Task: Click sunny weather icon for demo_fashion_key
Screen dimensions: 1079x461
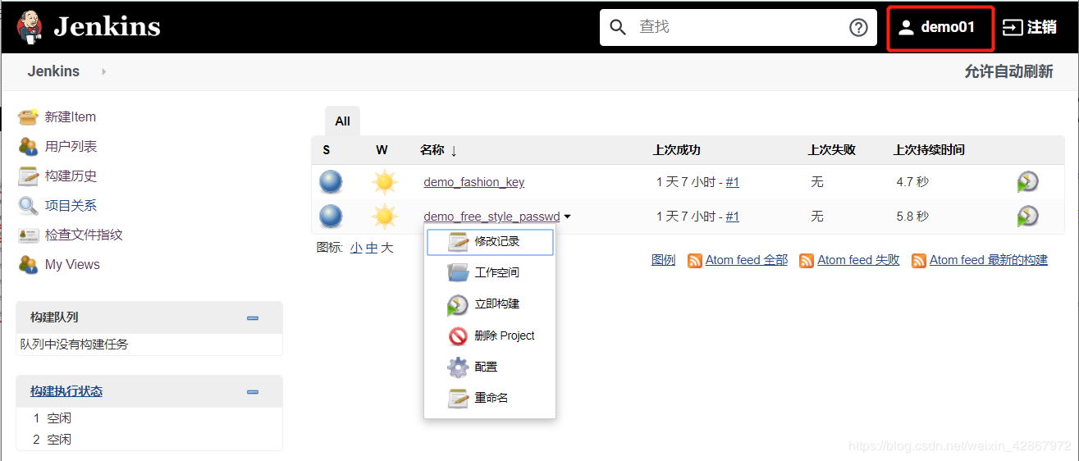Action: (x=384, y=181)
